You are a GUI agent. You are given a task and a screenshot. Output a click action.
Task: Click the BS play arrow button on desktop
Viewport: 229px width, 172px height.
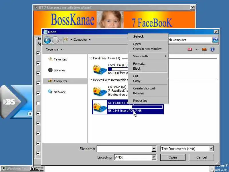click(x=30, y=114)
